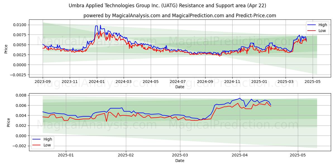Click the 2024-11 tick label
The height and width of the screenshot is (167, 335).
tap(232, 82)
